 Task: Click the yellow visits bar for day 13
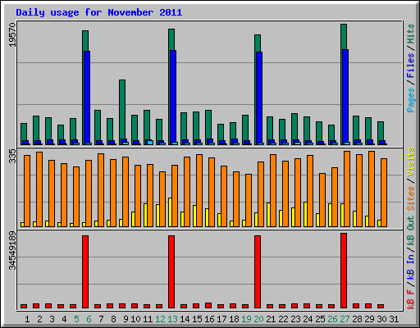click(170, 212)
